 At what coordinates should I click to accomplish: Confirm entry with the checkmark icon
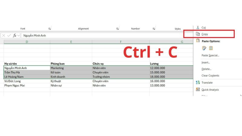(9, 36)
